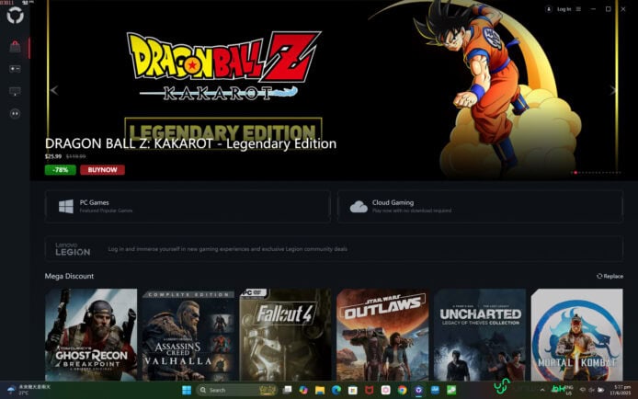This screenshot has height=399, width=638.
Task: Open the red McAfee taskbar icon
Action: click(369, 391)
